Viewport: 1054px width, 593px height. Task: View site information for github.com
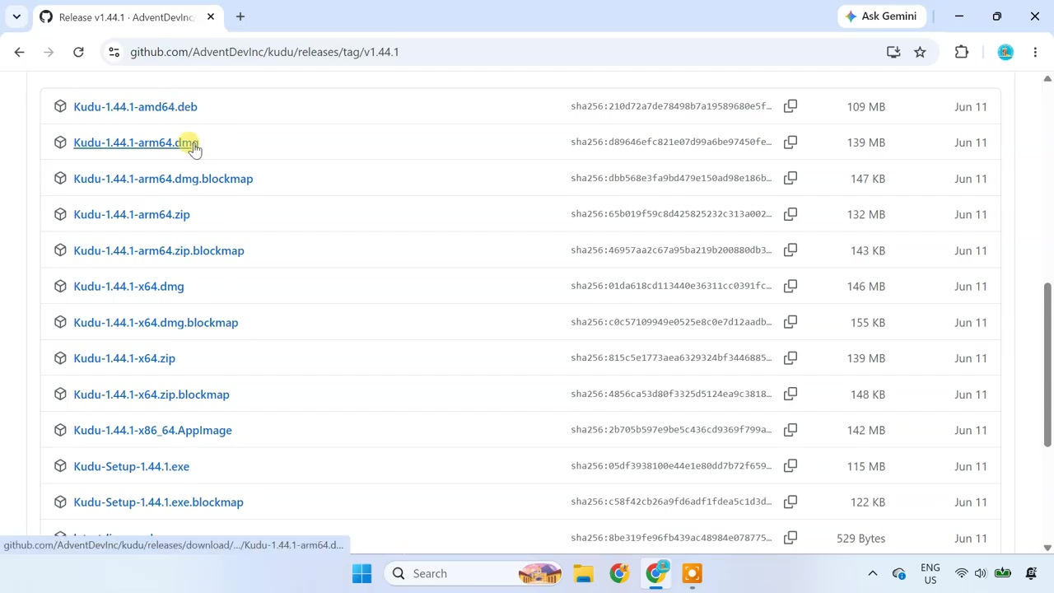pos(114,52)
